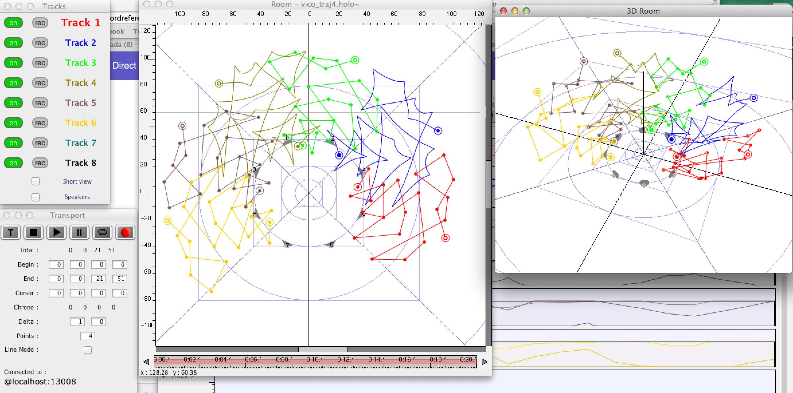Arm recording for Track 1
The width and height of the screenshot is (793, 393).
tap(40, 23)
